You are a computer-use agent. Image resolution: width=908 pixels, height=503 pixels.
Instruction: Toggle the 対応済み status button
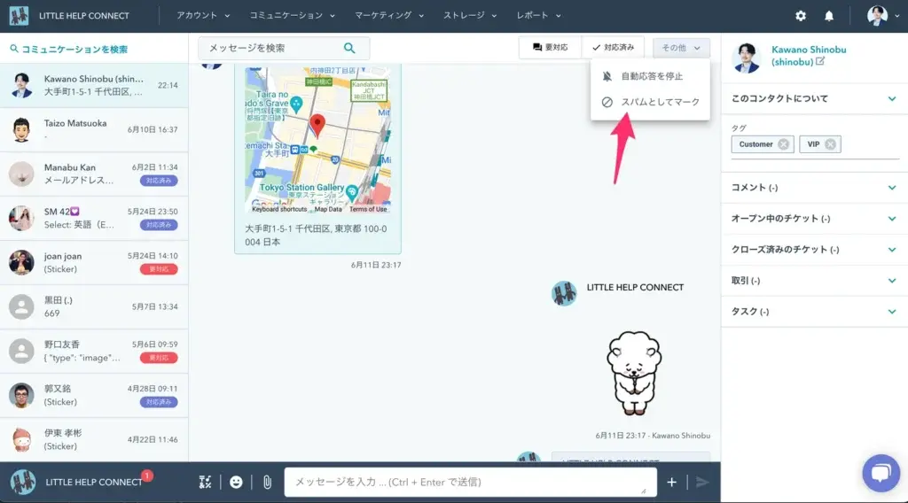pos(613,48)
